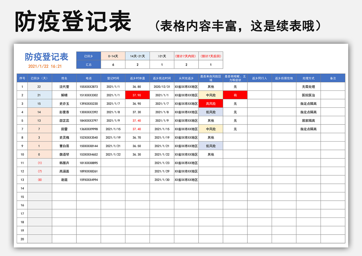
Task: Select the red temperature cell 37.90
Action: [x=138, y=95]
